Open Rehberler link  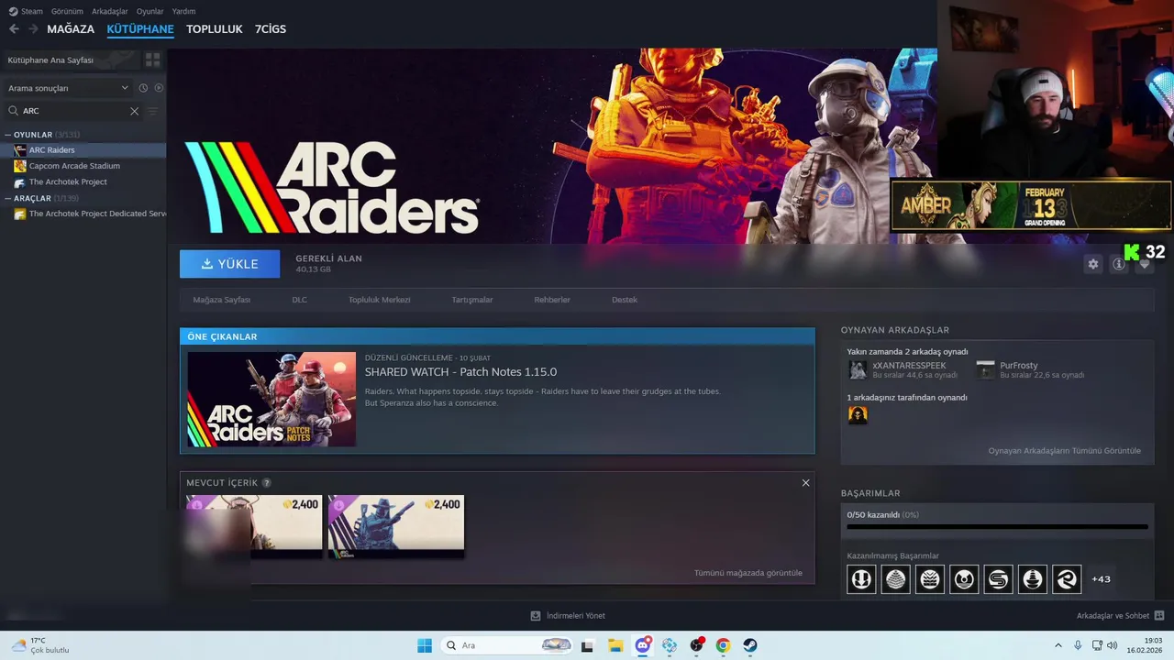tap(552, 300)
